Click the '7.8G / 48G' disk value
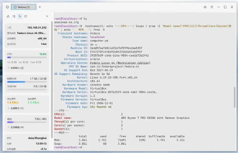 pyautogui.click(x=40, y=119)
